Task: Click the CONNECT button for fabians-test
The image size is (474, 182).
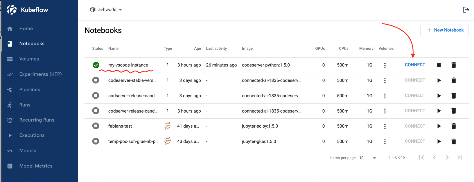Action: 415,126
